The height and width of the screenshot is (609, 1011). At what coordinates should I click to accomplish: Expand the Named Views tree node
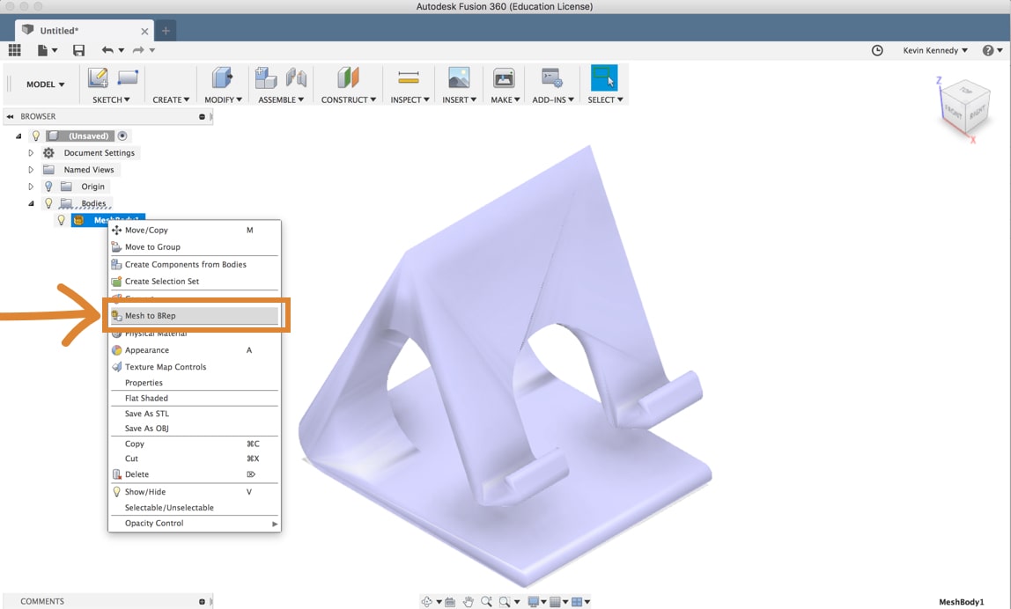pos(30,170)
